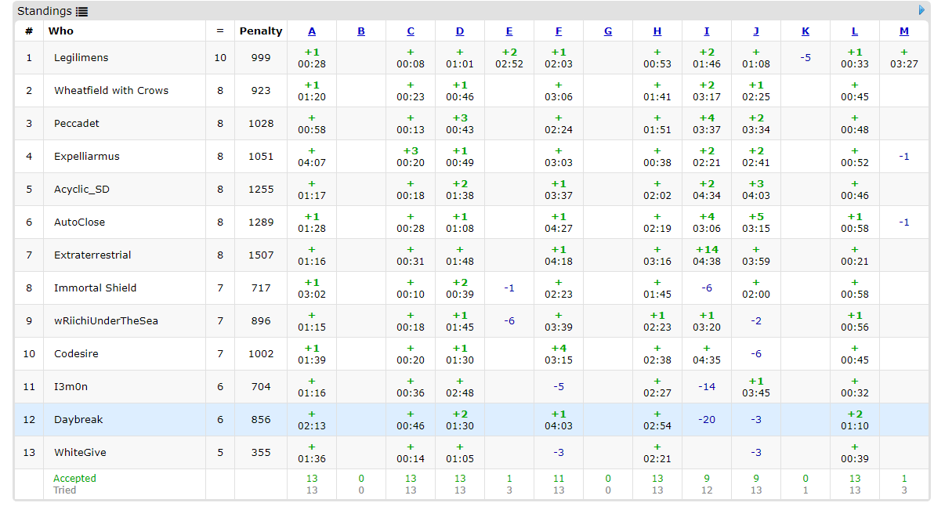Click the Legilimens team name

point(81,58)
